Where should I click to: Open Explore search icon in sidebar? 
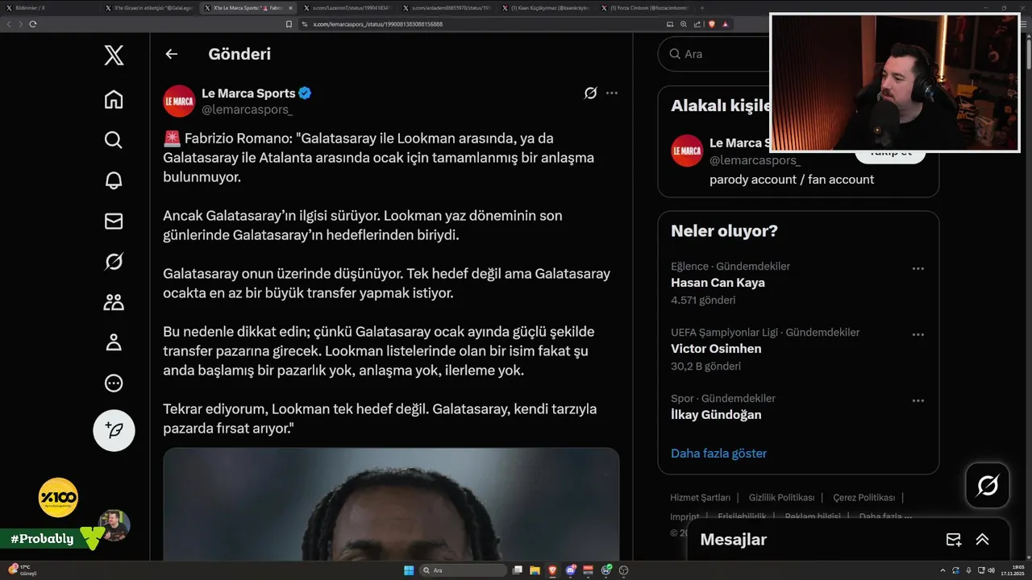[114, 139]
